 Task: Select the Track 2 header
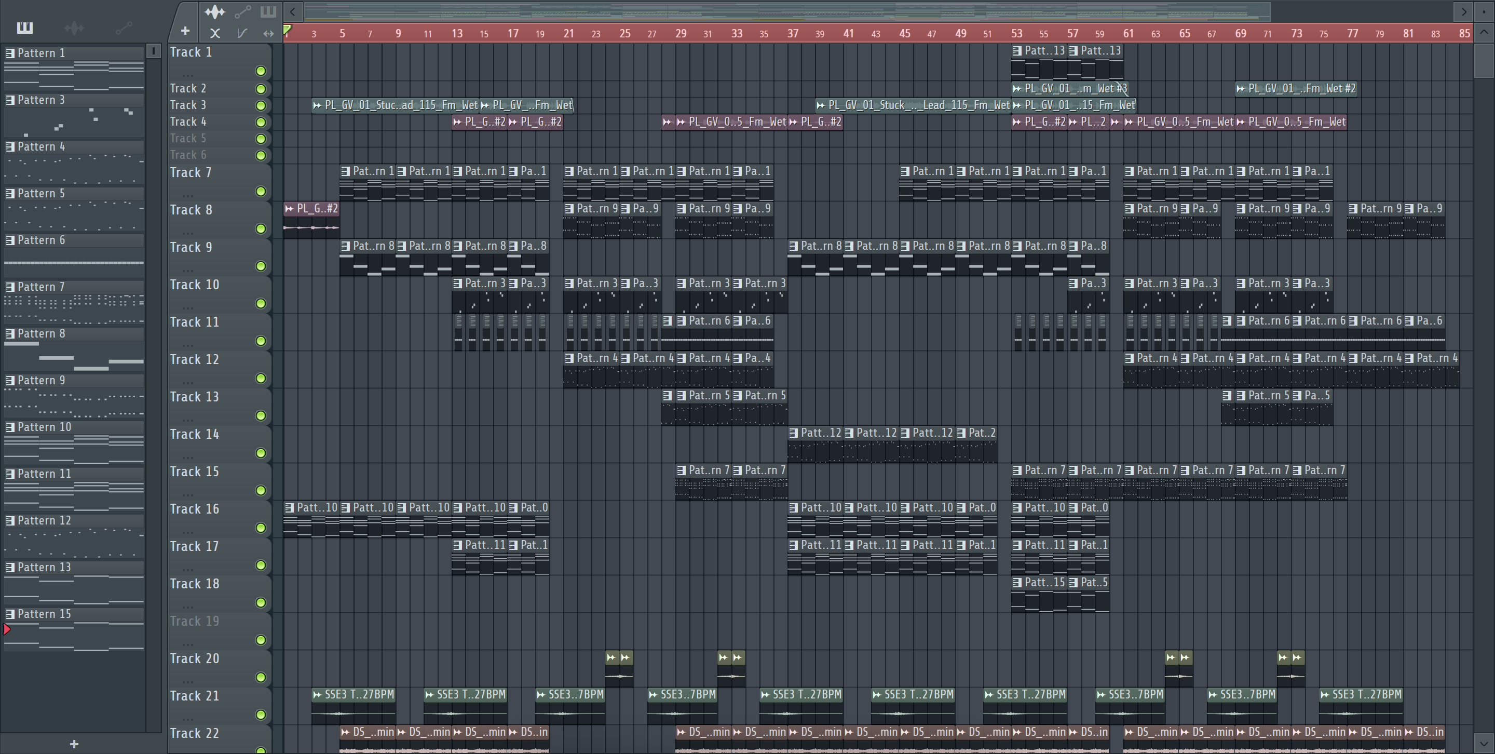coord(220,88)
